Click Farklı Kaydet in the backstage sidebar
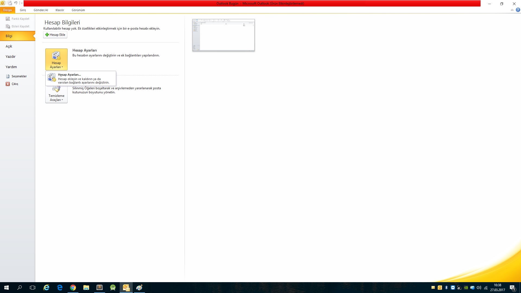Image resolution: width=521 pixels, height=293 pixels. [18, 19]
